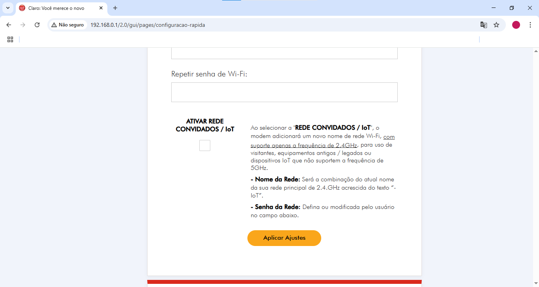Reload the router configuration page
539x287 pixels.
(37, 25)
